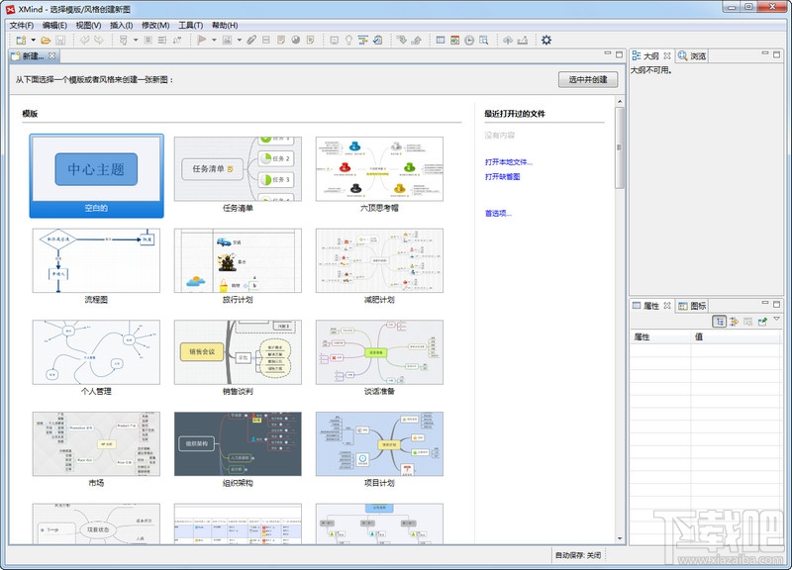This screenshot has width=792, height=570.
Task: Click pin-to-selection icon in properties panel
Action: [762, 321]
